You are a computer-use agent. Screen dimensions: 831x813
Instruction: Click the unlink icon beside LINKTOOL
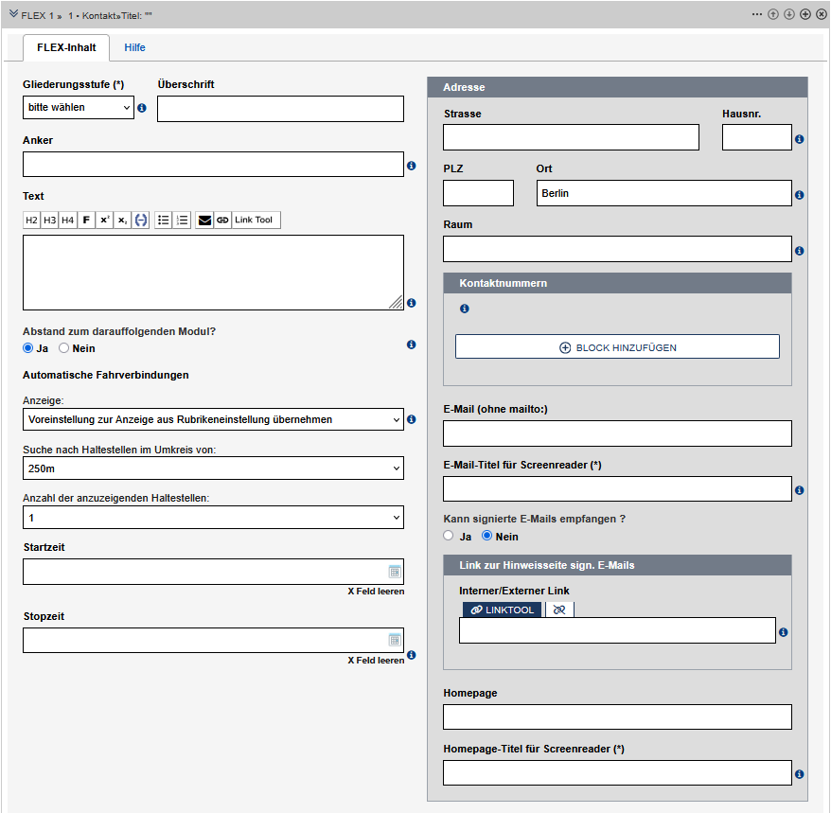click(559, 610)
